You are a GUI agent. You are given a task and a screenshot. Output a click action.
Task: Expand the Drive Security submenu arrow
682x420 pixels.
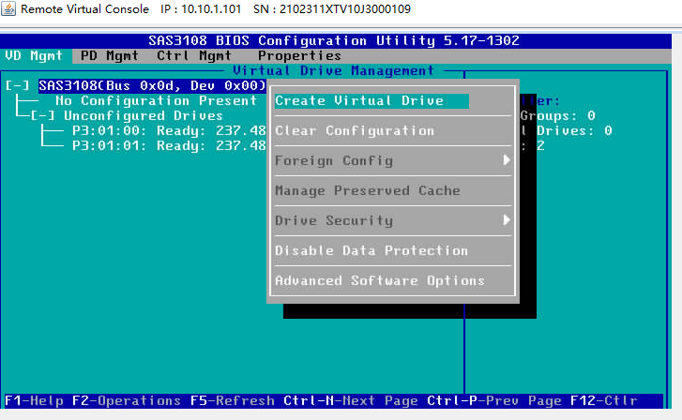507,220
